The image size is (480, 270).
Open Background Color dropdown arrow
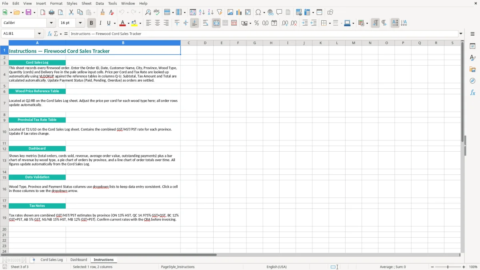[x=140, y=23]
